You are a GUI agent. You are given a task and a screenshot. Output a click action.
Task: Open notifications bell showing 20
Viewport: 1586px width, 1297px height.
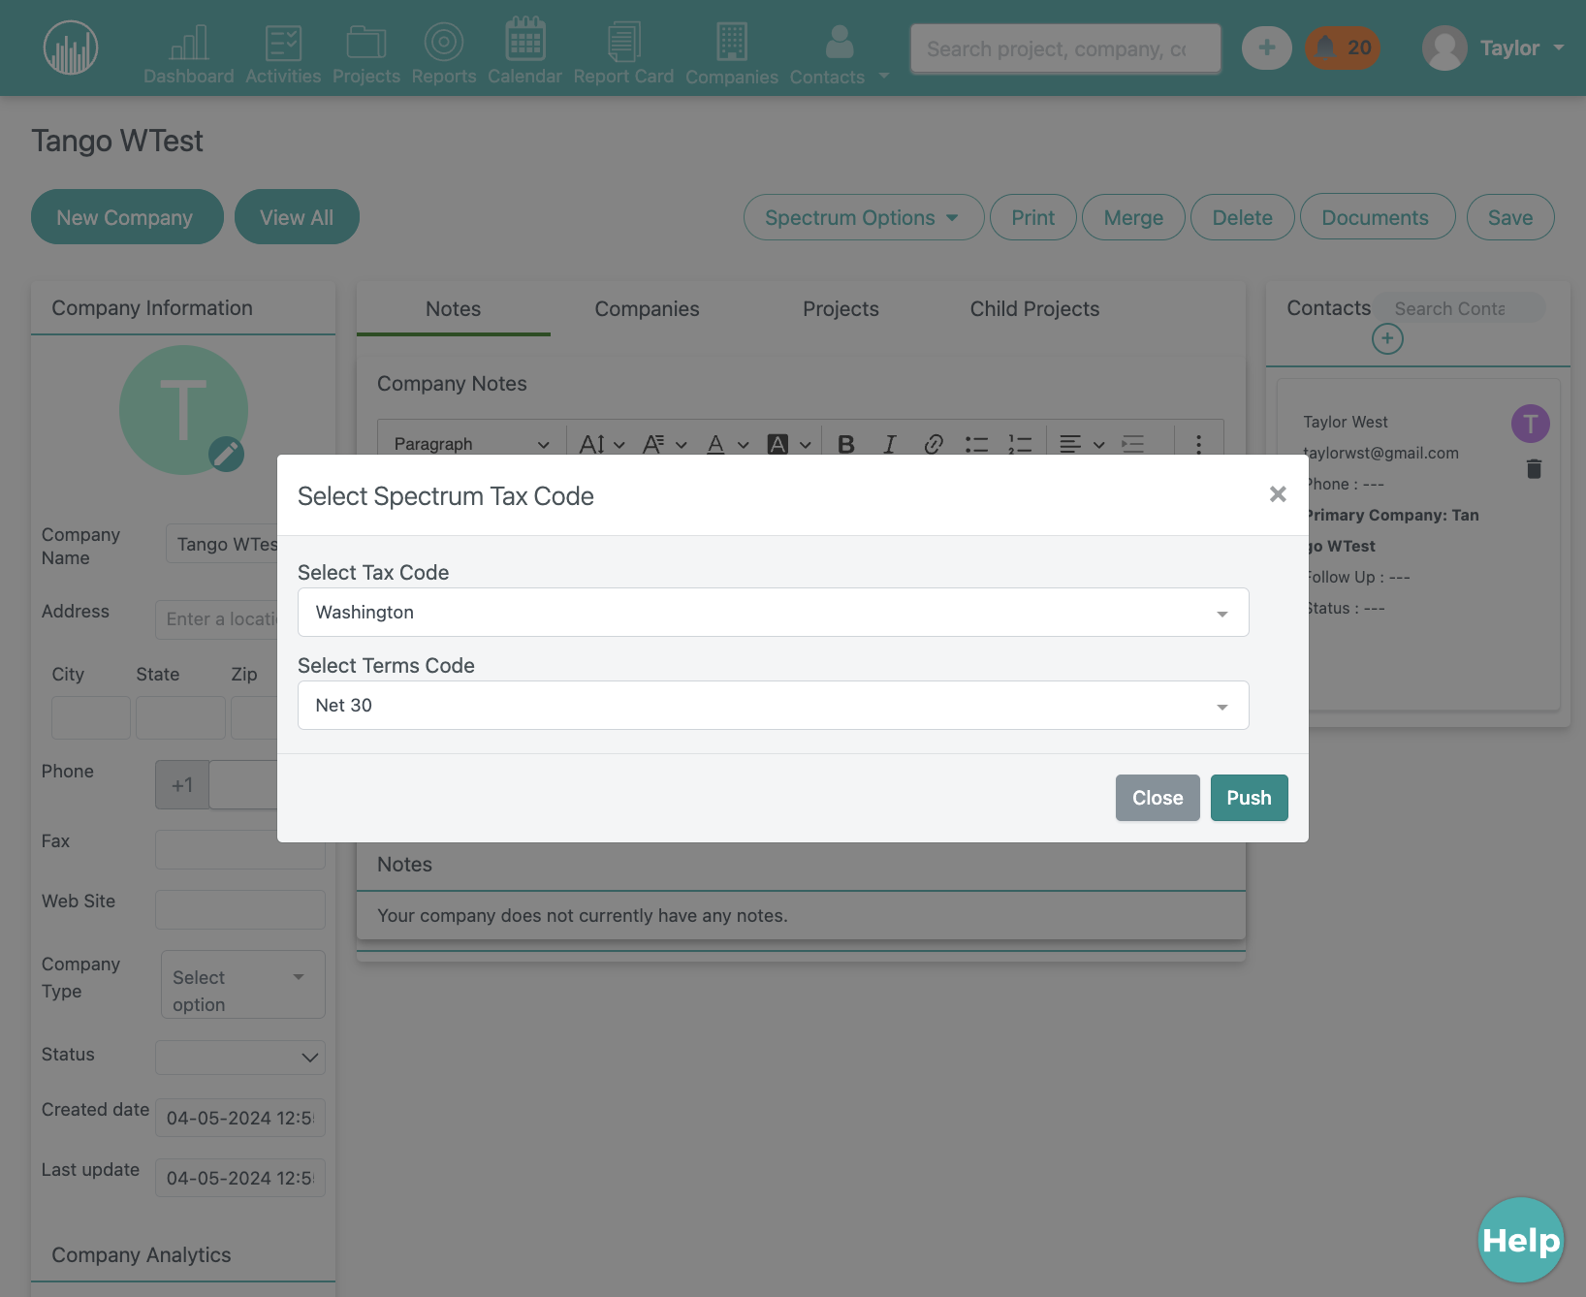(1343, 47)
